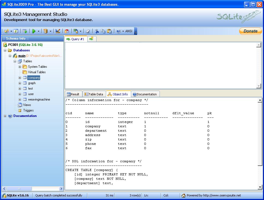This screenshot has height=200, width=264.
Task: Select the System Tables folder
Action: [38, 67]
